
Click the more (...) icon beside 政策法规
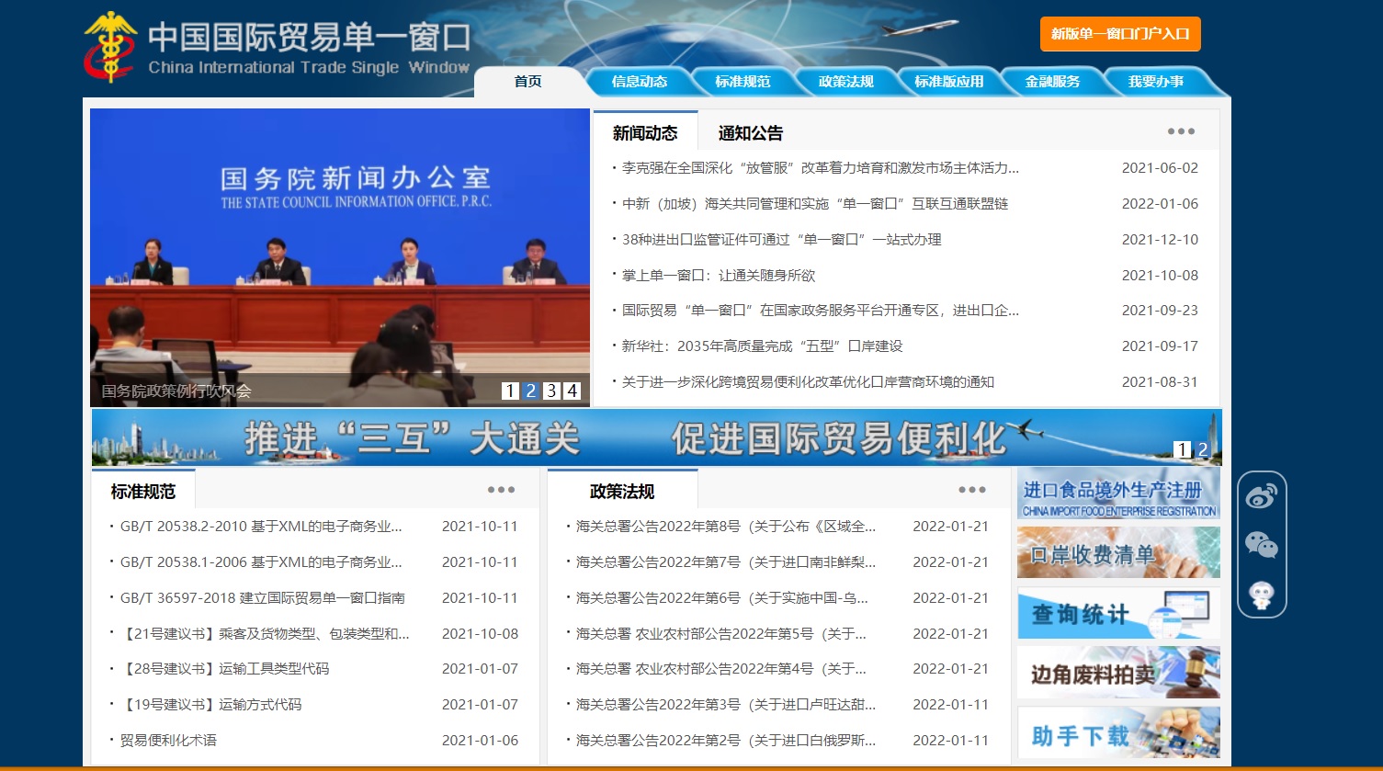pos(972,490)
